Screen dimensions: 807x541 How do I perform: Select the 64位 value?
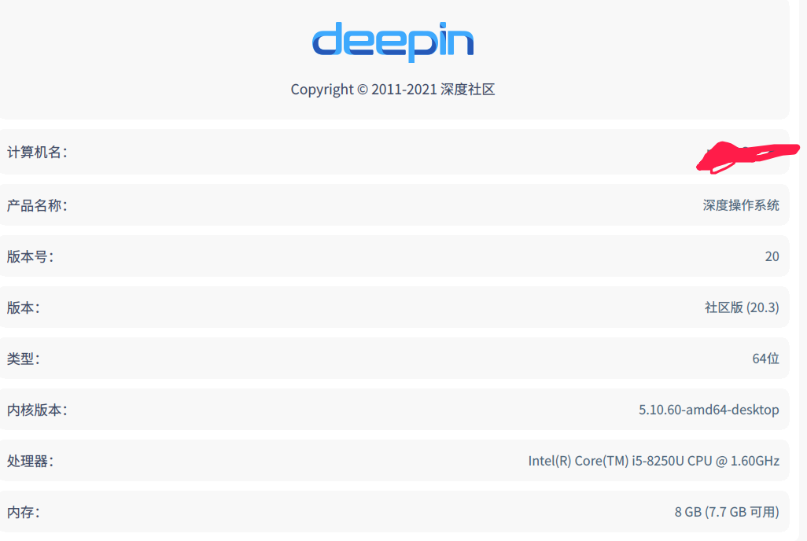pos(766,359)
